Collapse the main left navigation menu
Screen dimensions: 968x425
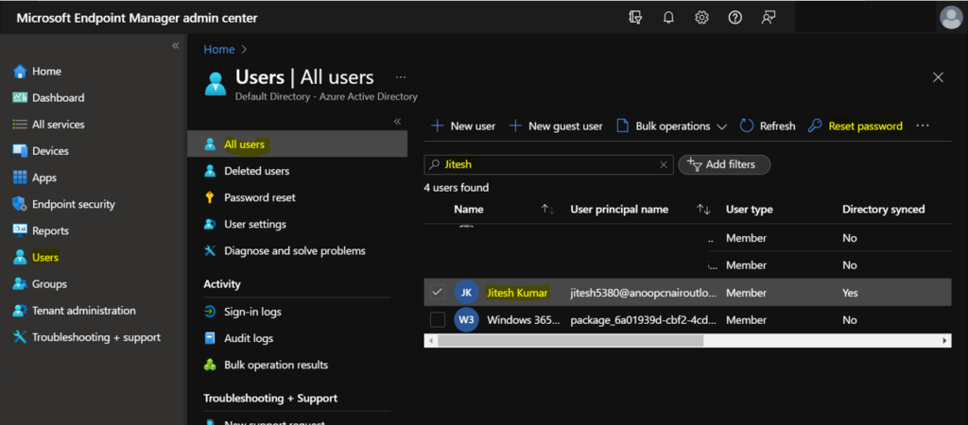175,45
